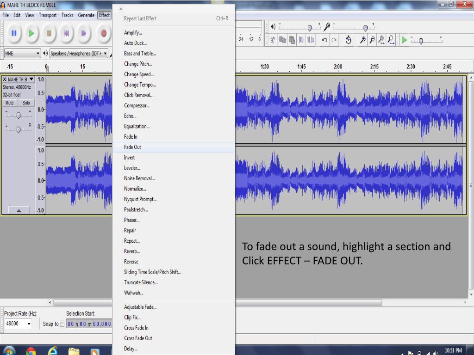
Task: Click the Fit Project zoom icon
Action: coord(391,40)
